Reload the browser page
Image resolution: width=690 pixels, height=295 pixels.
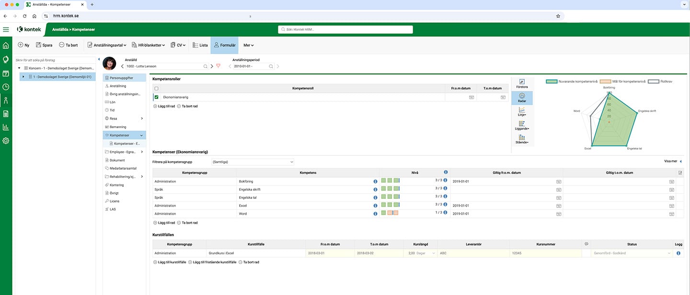[24, 16]
